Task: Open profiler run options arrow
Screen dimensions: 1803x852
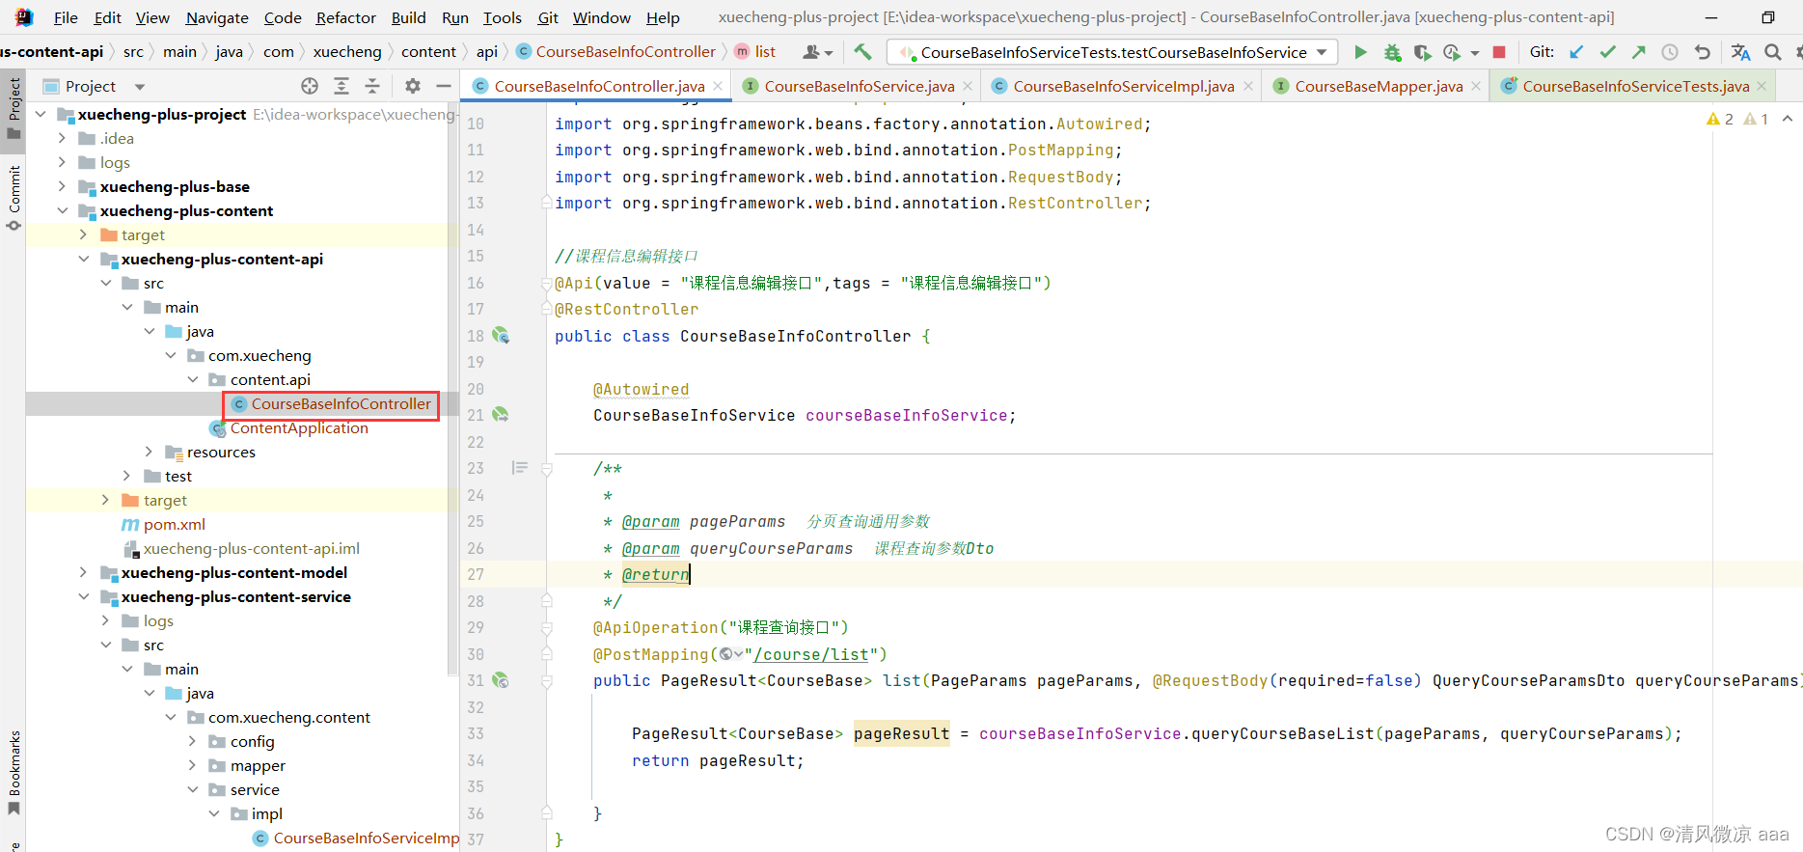Action: pos(1474,53)
